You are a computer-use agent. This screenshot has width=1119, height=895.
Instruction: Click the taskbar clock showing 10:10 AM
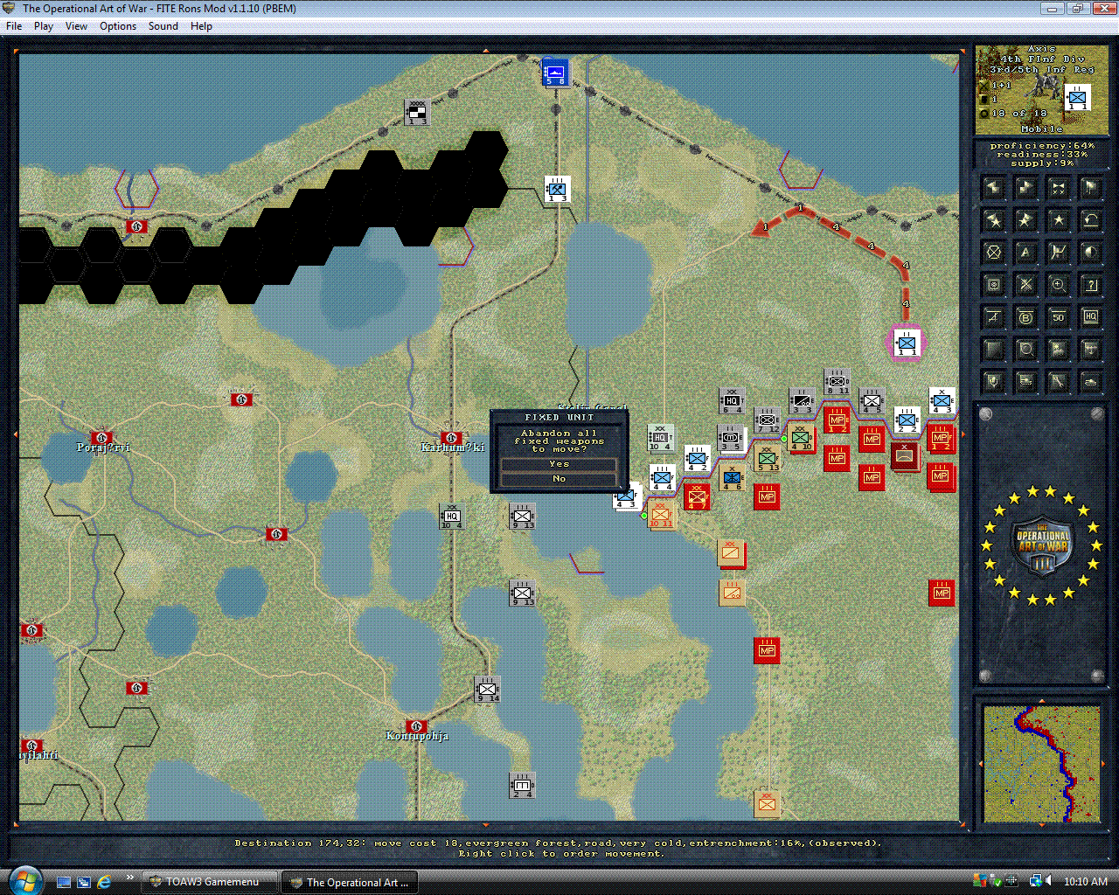tap(1086, 882)
